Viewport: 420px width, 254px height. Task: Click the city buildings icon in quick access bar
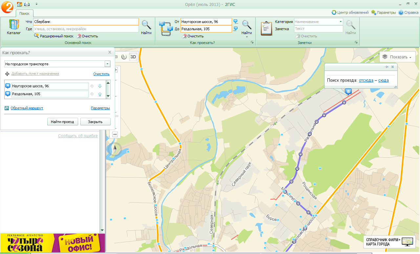tap(19, 4)
